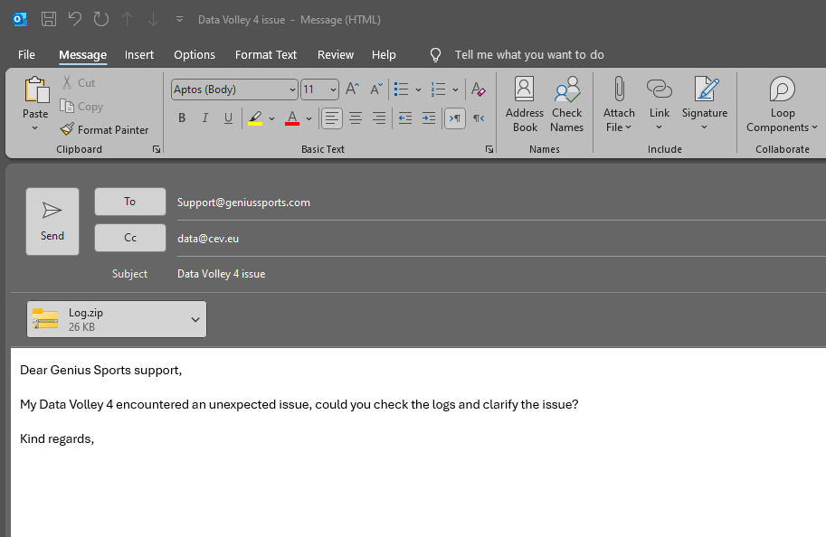The width and height of the screenshot is (826, 537).
Task: Click the Copy button
Action: tap(81, 107)
